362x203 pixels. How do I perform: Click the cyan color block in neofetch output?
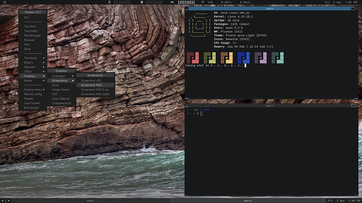pos(278,58)
